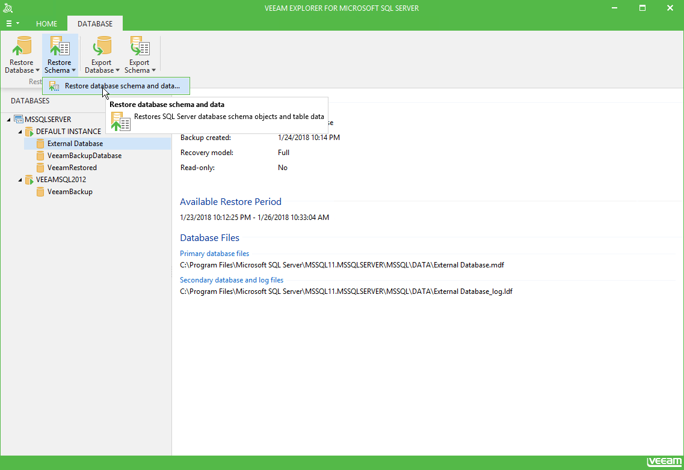Click the Restore Schema ribbon icon
The height and width of the screenshot is (470, 684).
click(60, 46)
